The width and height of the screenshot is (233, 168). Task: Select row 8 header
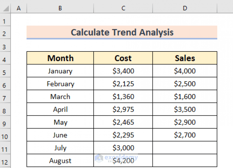click(x=5, y=110)
